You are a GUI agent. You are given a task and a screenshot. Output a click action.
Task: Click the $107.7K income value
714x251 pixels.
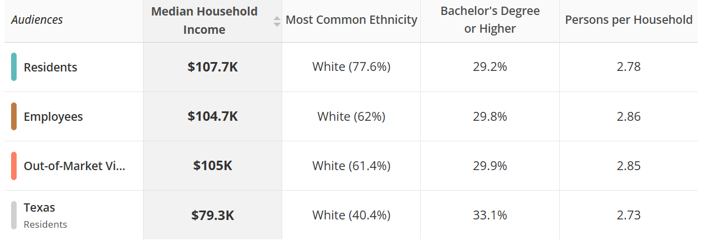[212, 68]
